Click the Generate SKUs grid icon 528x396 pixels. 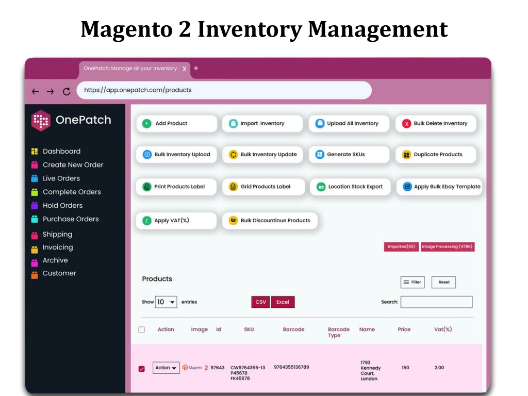click(x=320, y=155)
